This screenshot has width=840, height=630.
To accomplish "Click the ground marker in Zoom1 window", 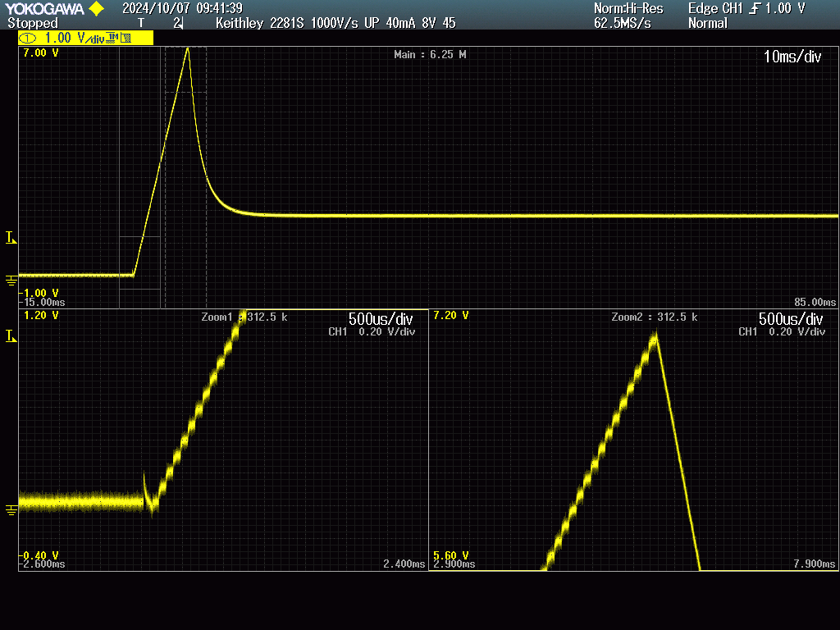I will point(11,510).
